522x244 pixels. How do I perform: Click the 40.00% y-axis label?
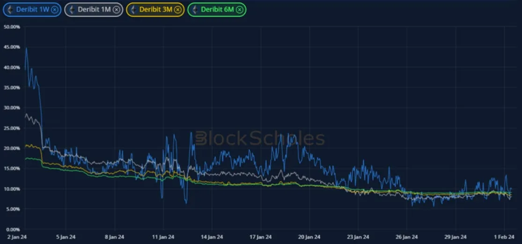[x=12, y=67]
